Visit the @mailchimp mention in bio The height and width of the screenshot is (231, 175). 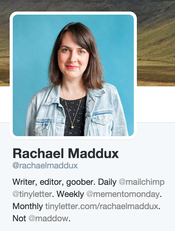coord(142,182)
